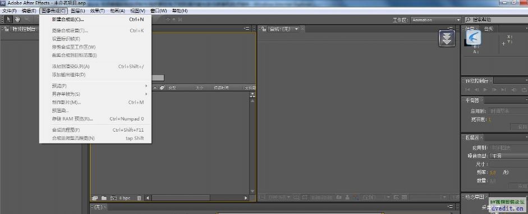Viewport: 528px width, 214px height.
Task: Step back one frame in preview panel
Action: click(476, 90)
